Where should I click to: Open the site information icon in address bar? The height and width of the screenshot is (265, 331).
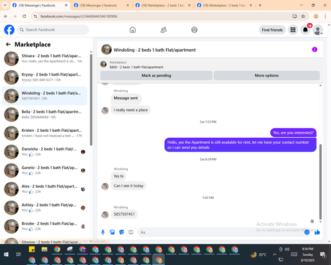coord(35,16)
